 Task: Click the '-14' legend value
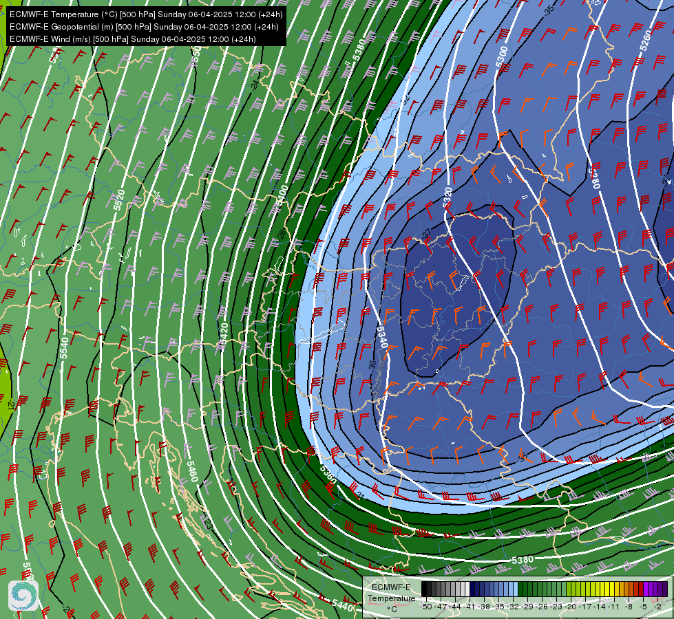tap(599, 607)
